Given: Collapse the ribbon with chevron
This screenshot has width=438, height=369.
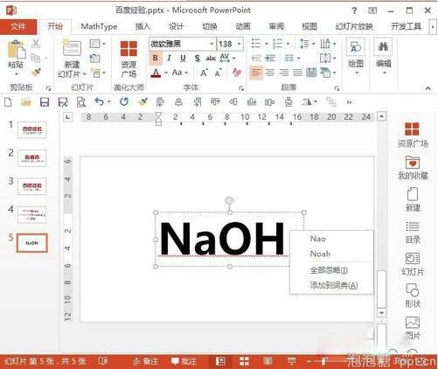Looking at the screenshot, I should point(428,88).
